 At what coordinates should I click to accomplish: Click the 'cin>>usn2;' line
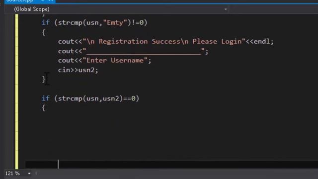coord(78,70)
